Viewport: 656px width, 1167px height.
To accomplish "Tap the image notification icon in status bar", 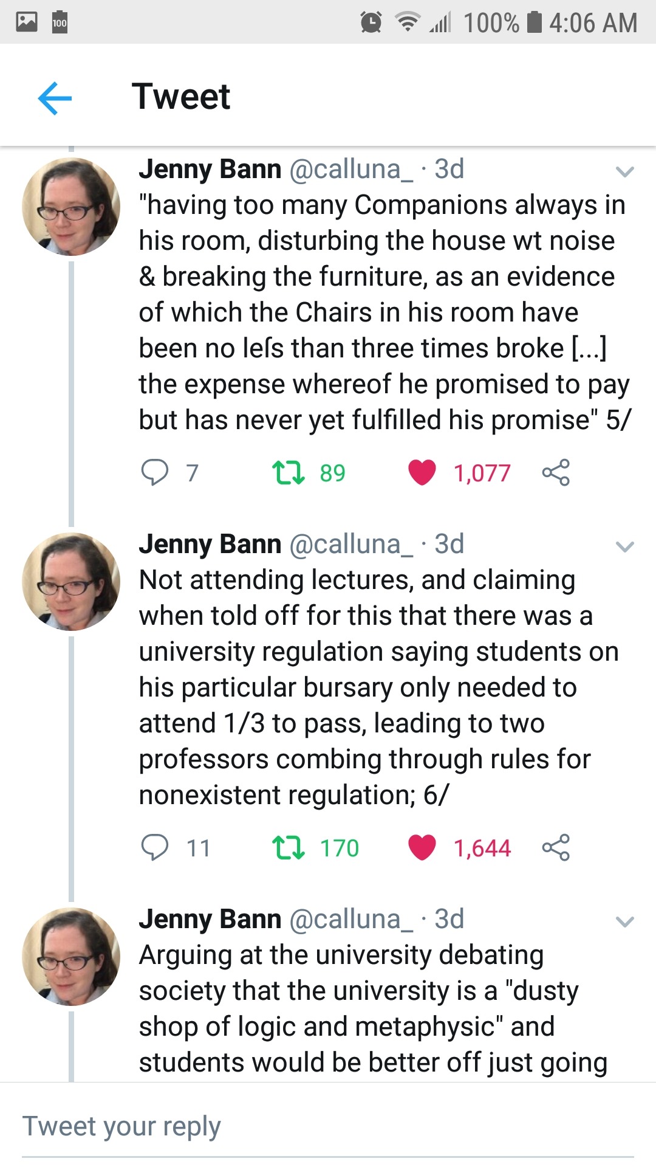I will click(x=27, y=22).
